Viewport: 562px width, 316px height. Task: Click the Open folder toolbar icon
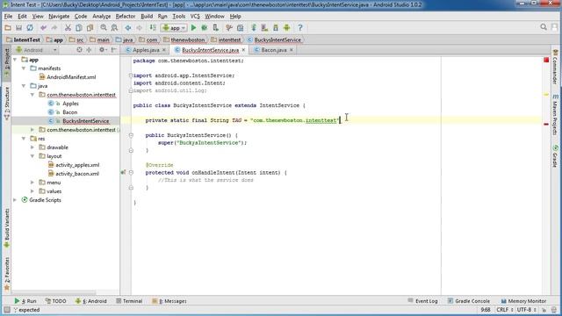8,27
